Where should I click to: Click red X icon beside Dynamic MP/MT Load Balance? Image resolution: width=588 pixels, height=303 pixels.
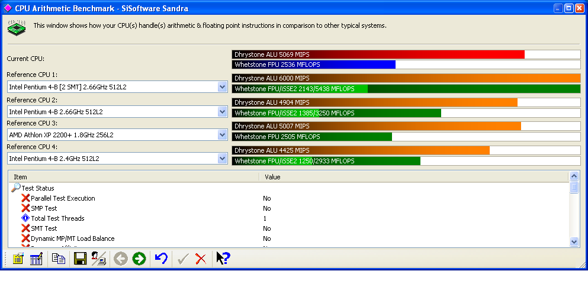[25, 238]
